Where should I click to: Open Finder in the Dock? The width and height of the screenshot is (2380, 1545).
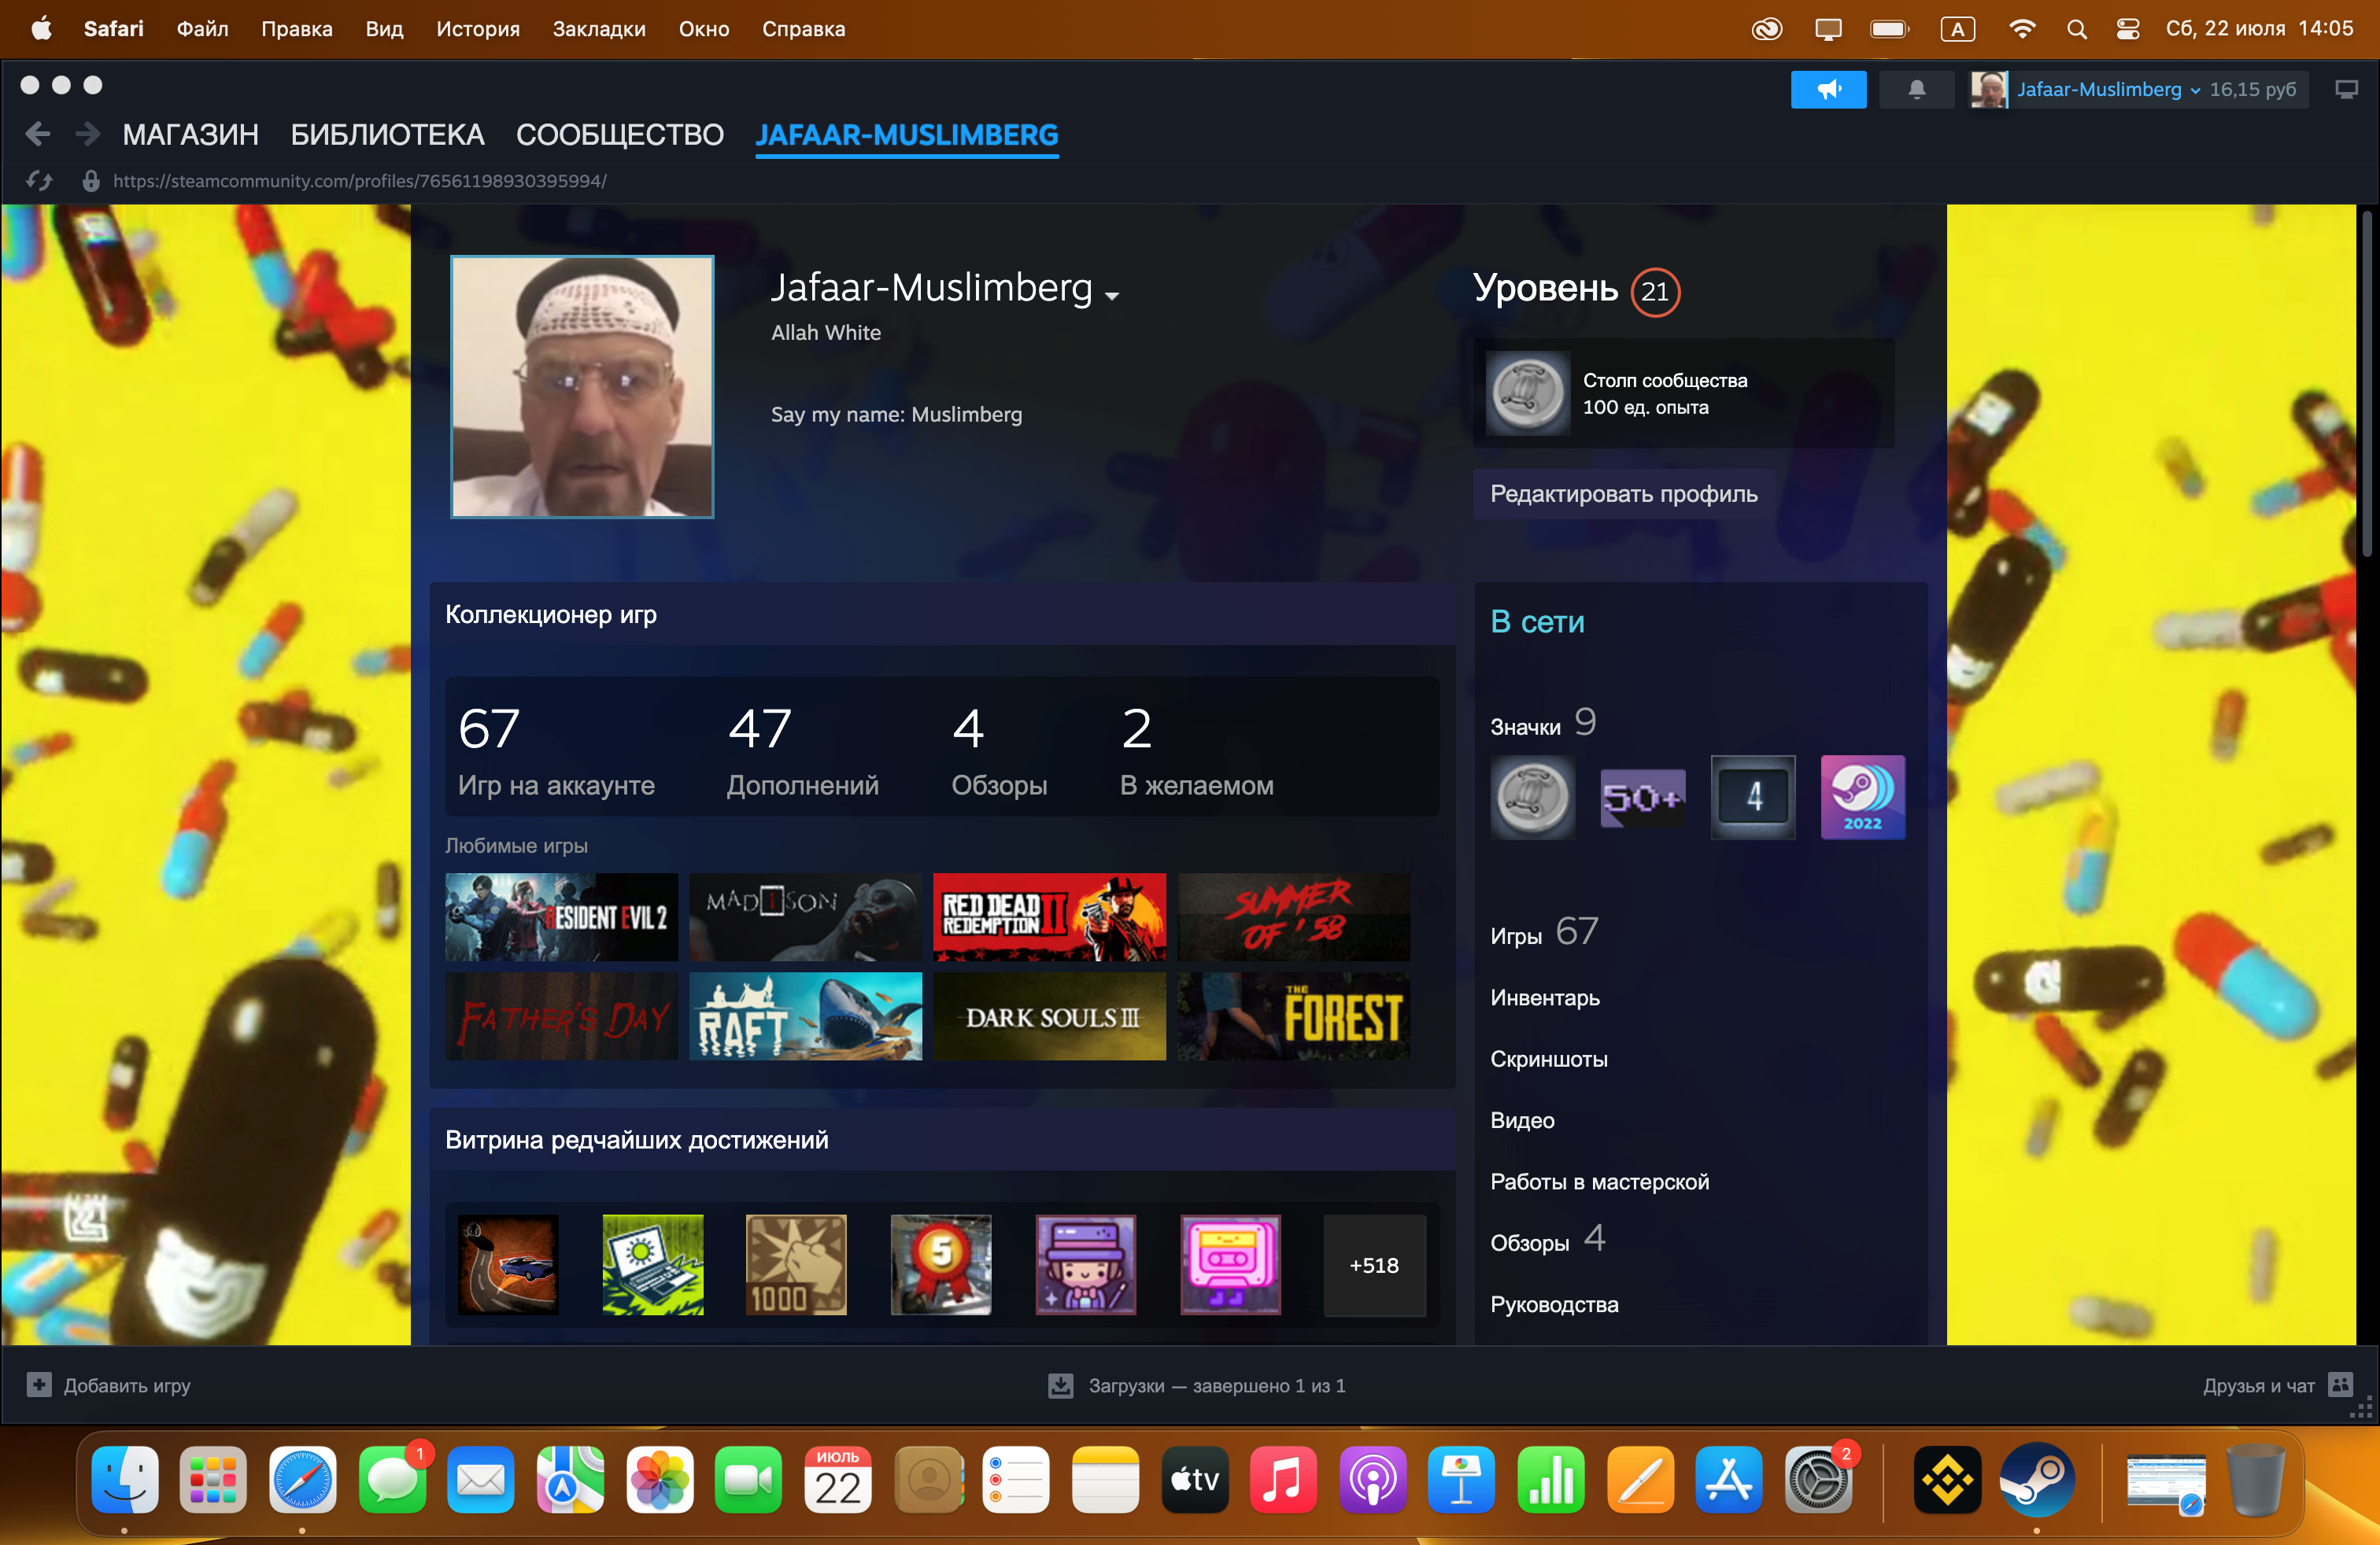125,1479
